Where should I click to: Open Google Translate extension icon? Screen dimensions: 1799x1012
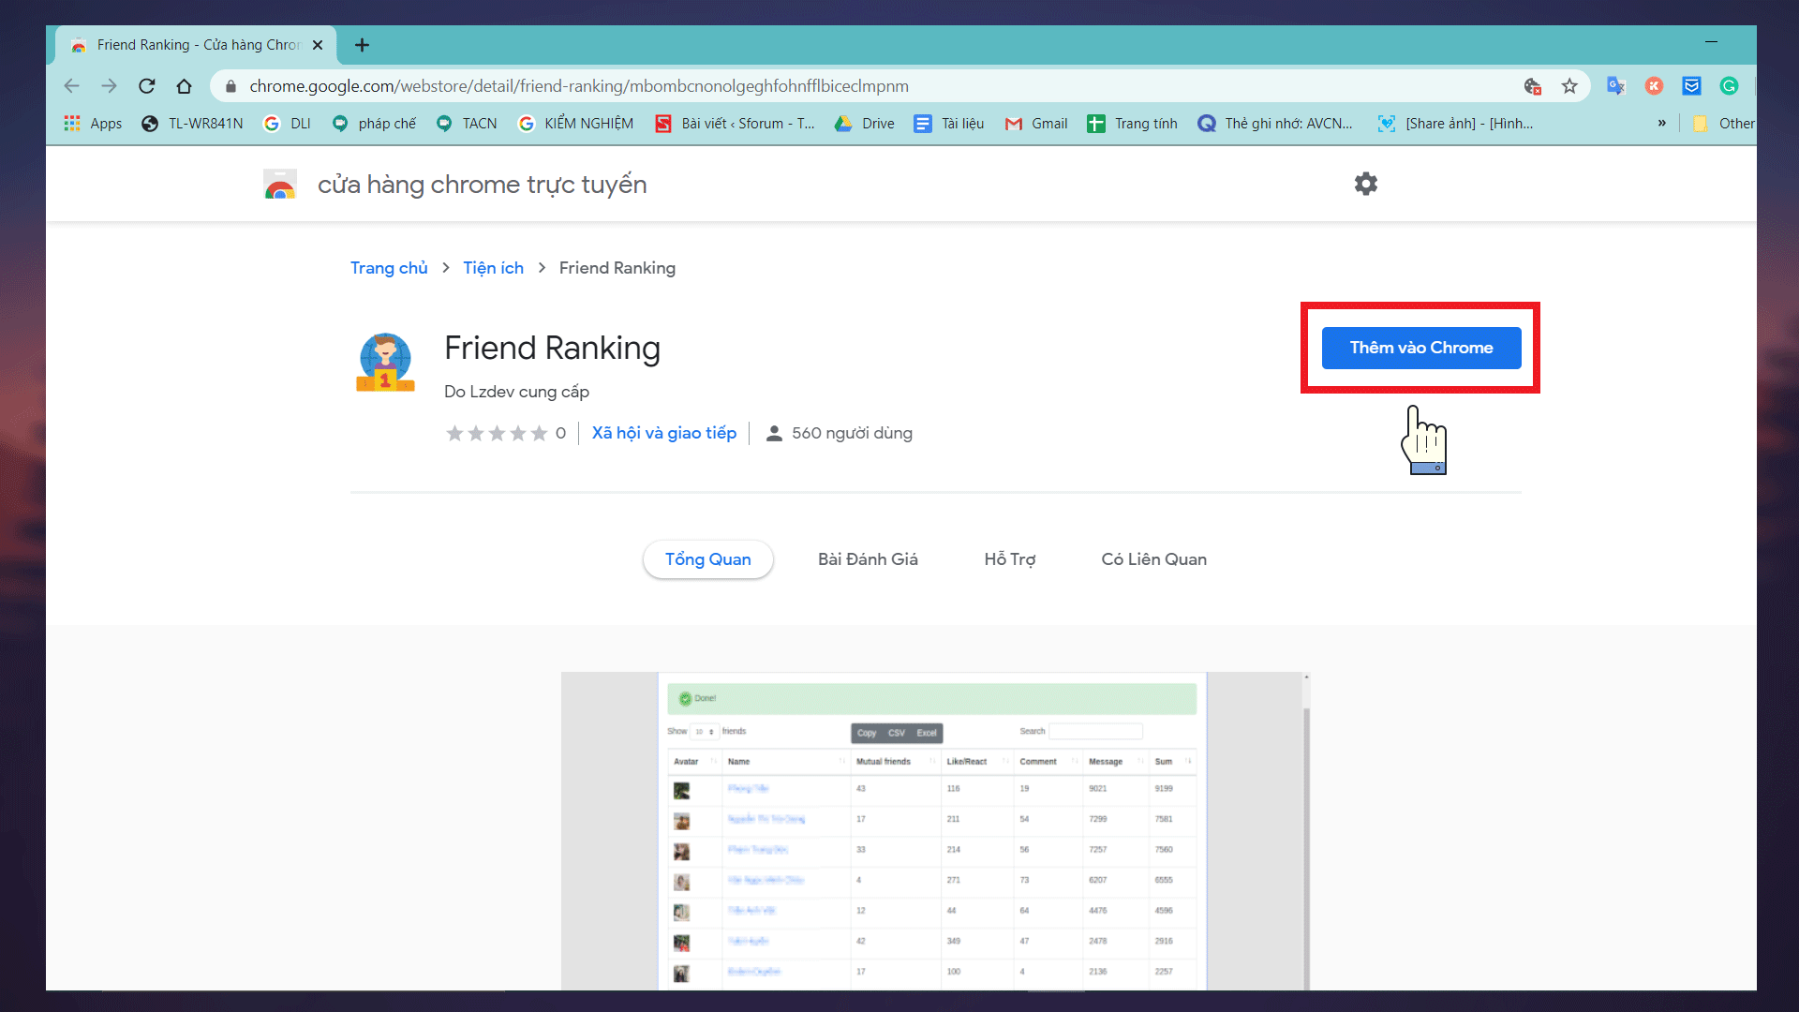coord(1616,86)
